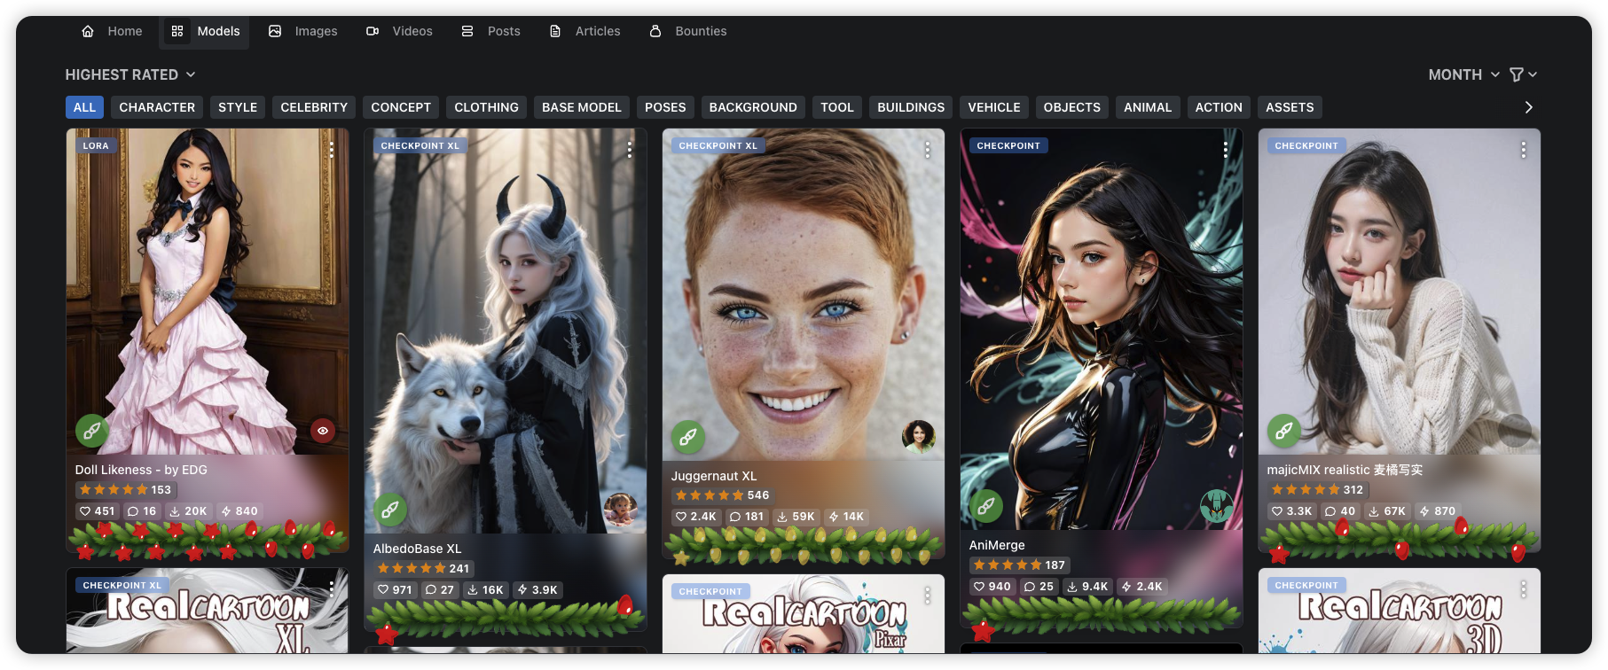1608x670 pixels.
Task: Filter by CONCEPT category
Action: 401,107
